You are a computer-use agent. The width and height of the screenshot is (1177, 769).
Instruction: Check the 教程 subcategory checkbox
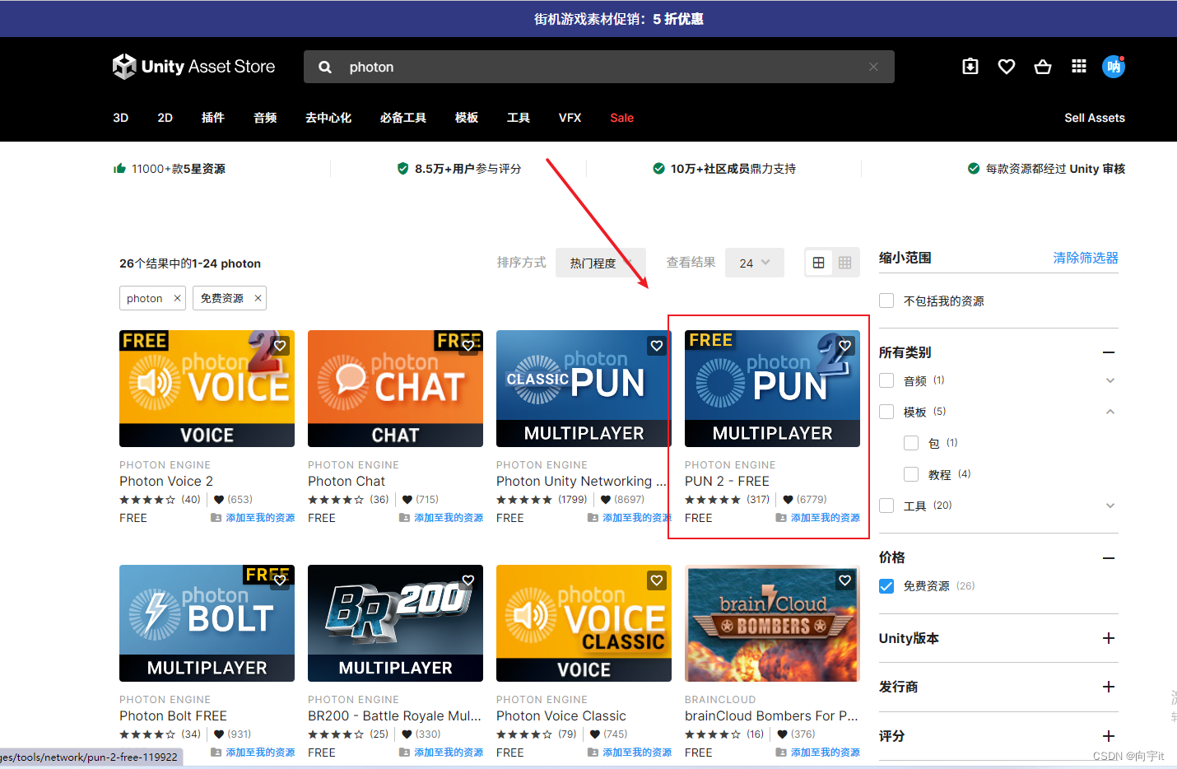911,474
